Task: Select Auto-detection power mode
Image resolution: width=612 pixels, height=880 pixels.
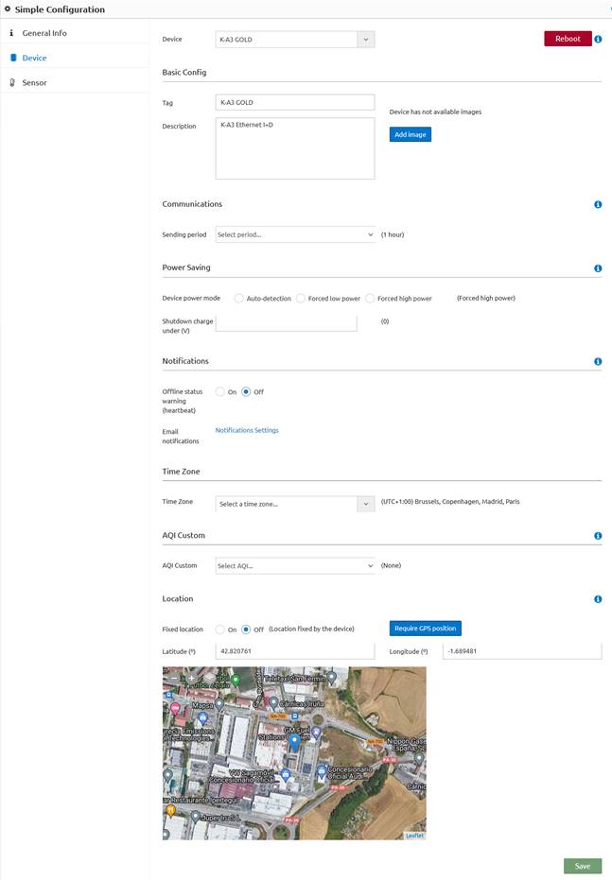Action: point(239,299)
